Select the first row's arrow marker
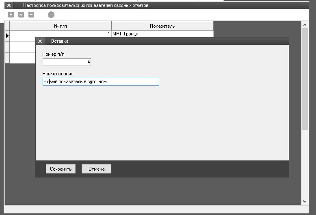Viewport: 316px width, 215px height. pos(7,35)
